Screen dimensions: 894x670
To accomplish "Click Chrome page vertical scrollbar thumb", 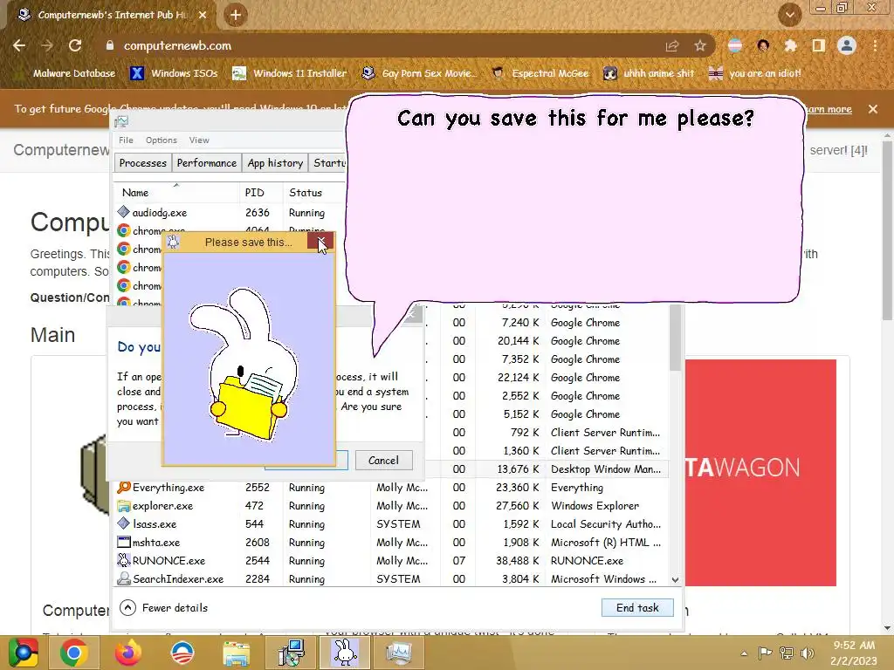I will (887, 230).
